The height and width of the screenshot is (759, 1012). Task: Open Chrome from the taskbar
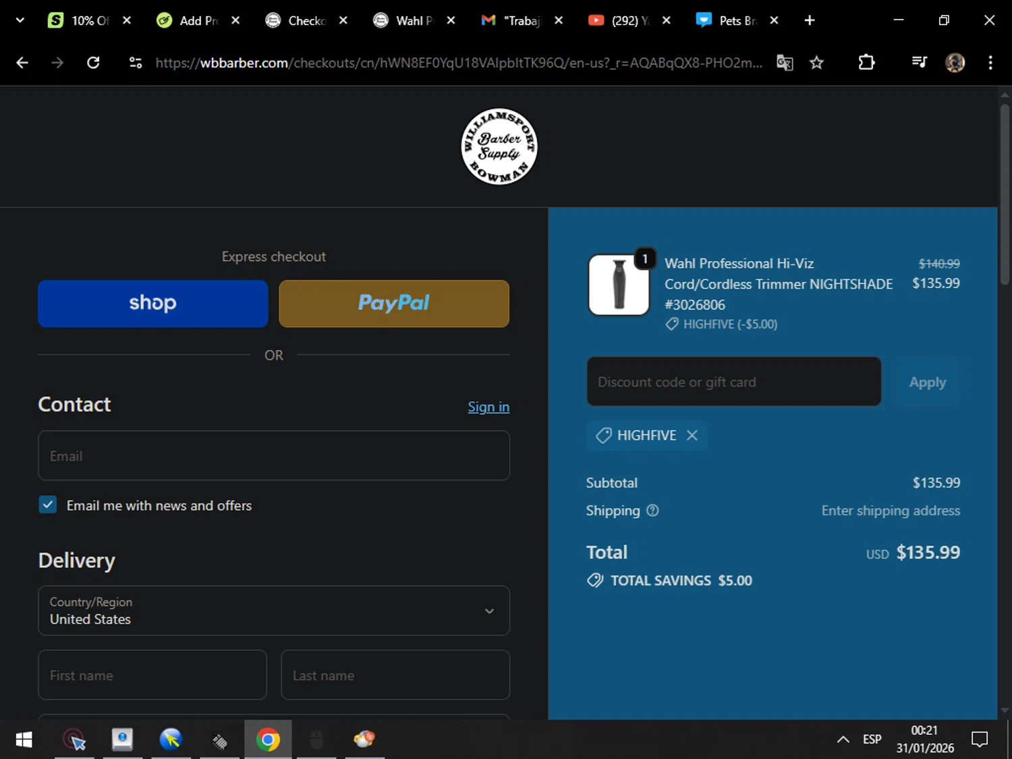pos(268,739)
